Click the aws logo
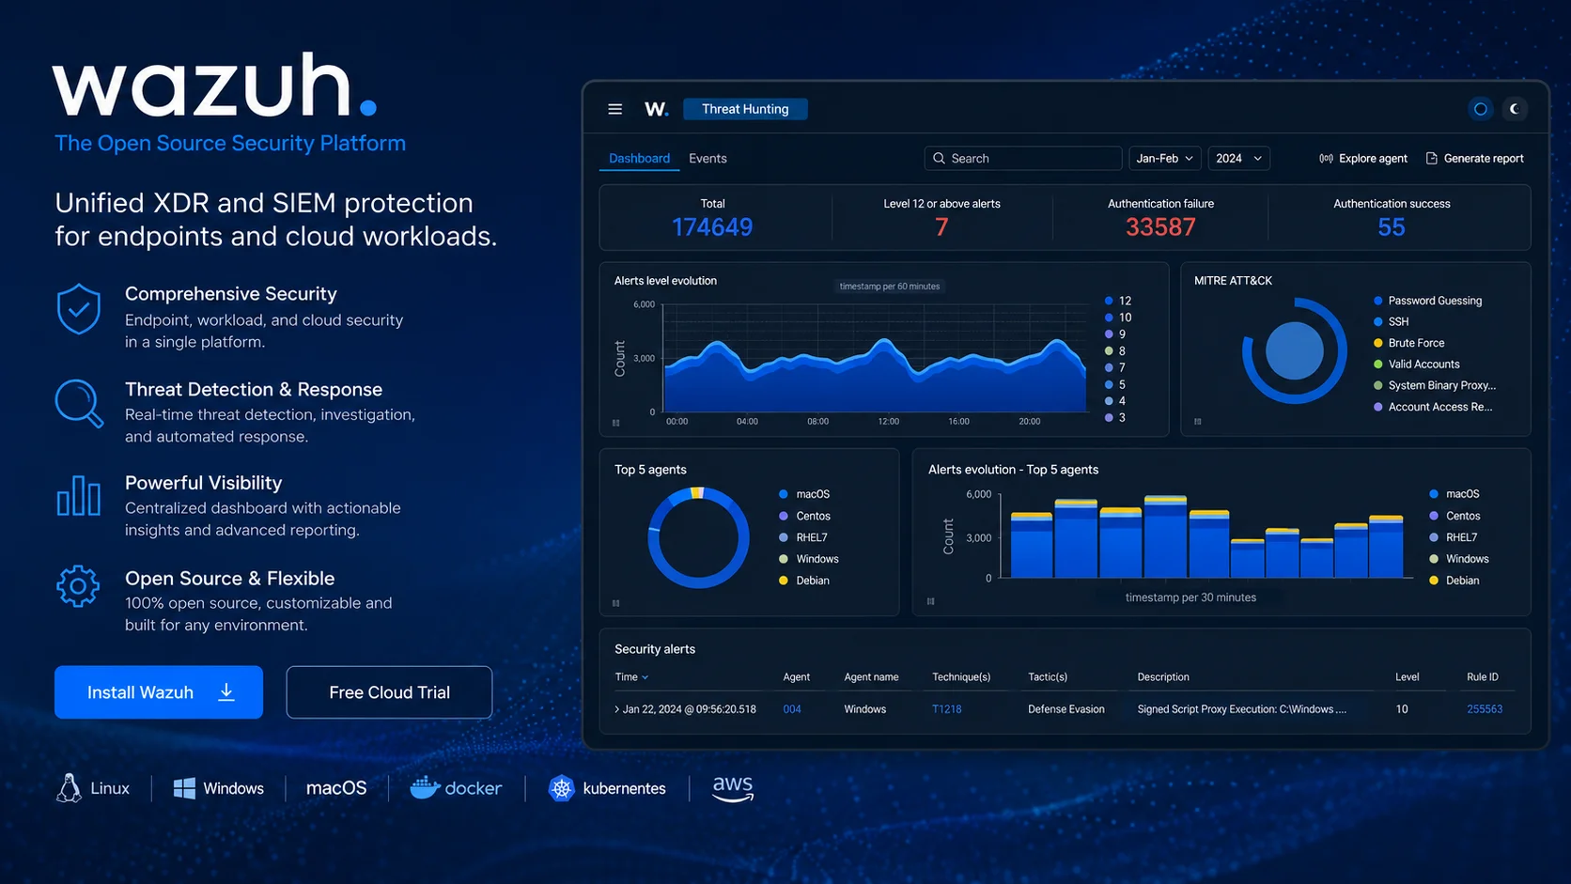 (733, 788)
